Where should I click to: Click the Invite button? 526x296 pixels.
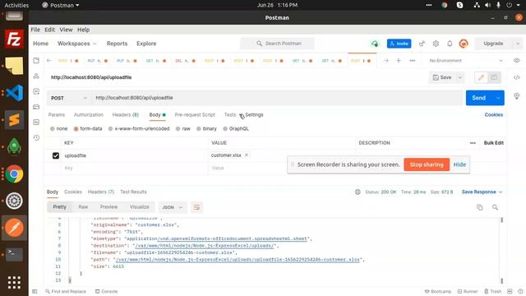(x=399, y=44)
